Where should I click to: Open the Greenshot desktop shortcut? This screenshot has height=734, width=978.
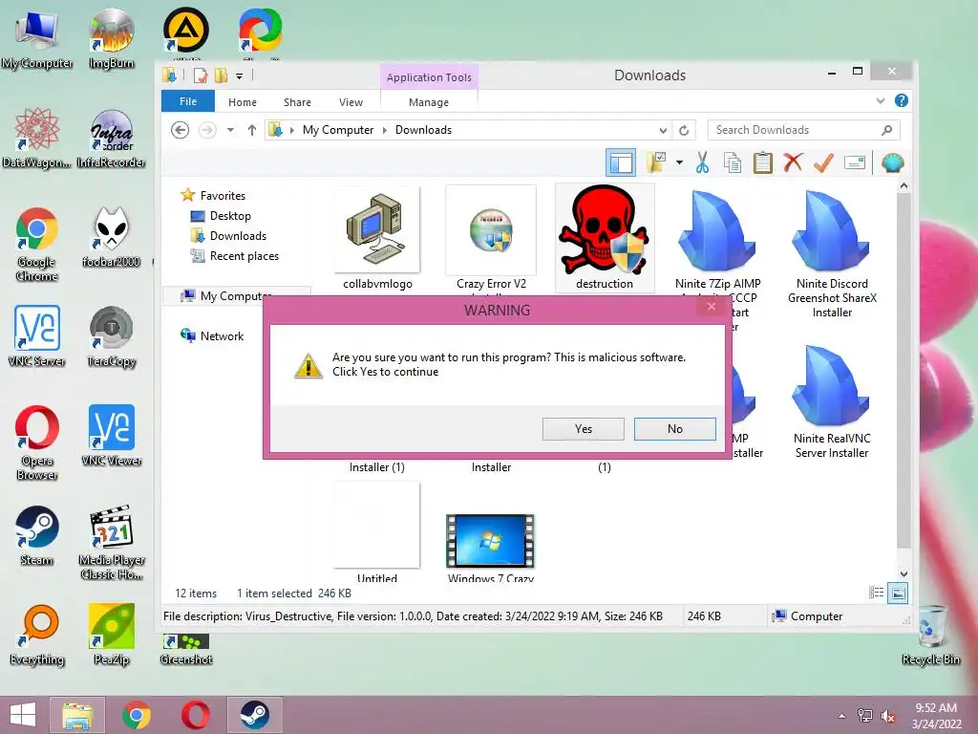pos(186,650)
